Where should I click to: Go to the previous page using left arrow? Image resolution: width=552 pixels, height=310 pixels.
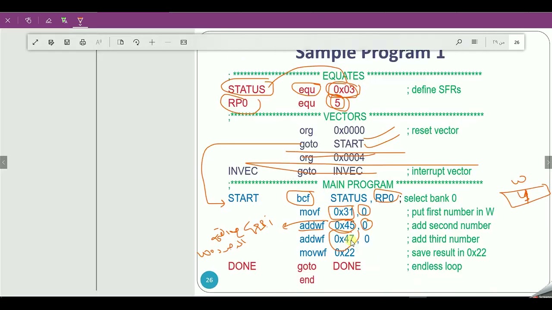coord(3,162)
